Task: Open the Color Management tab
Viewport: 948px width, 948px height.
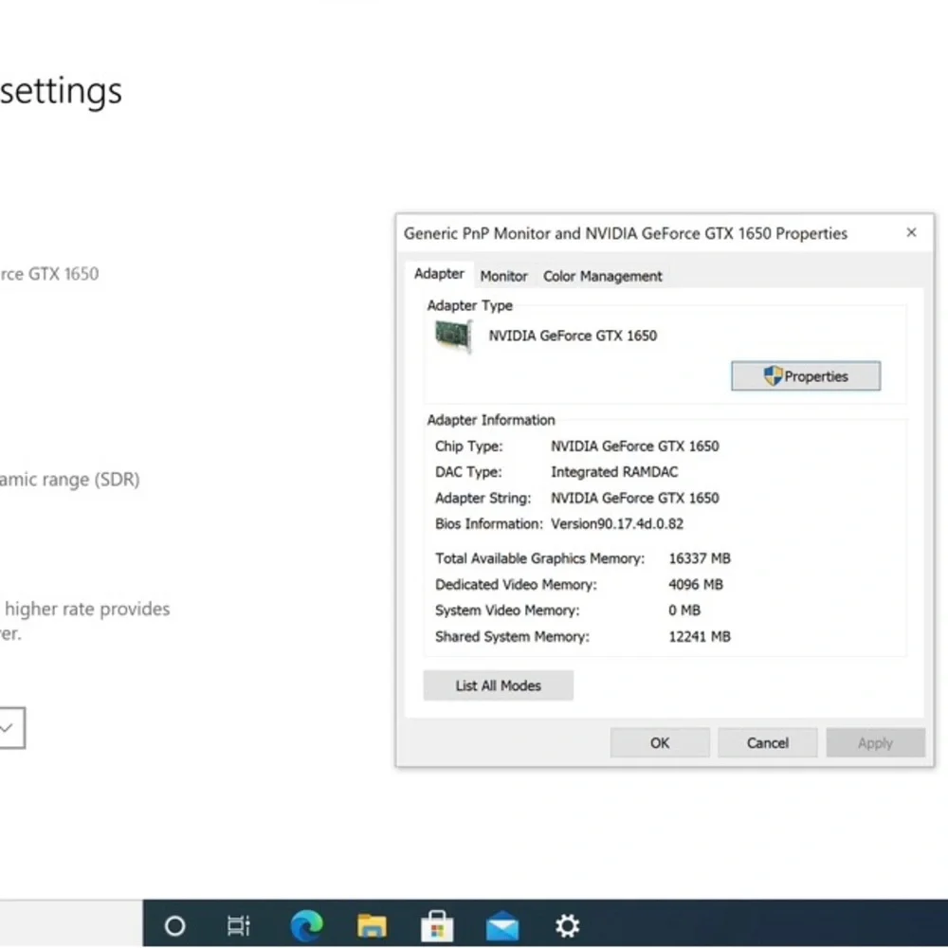Action: coord(602,276)
